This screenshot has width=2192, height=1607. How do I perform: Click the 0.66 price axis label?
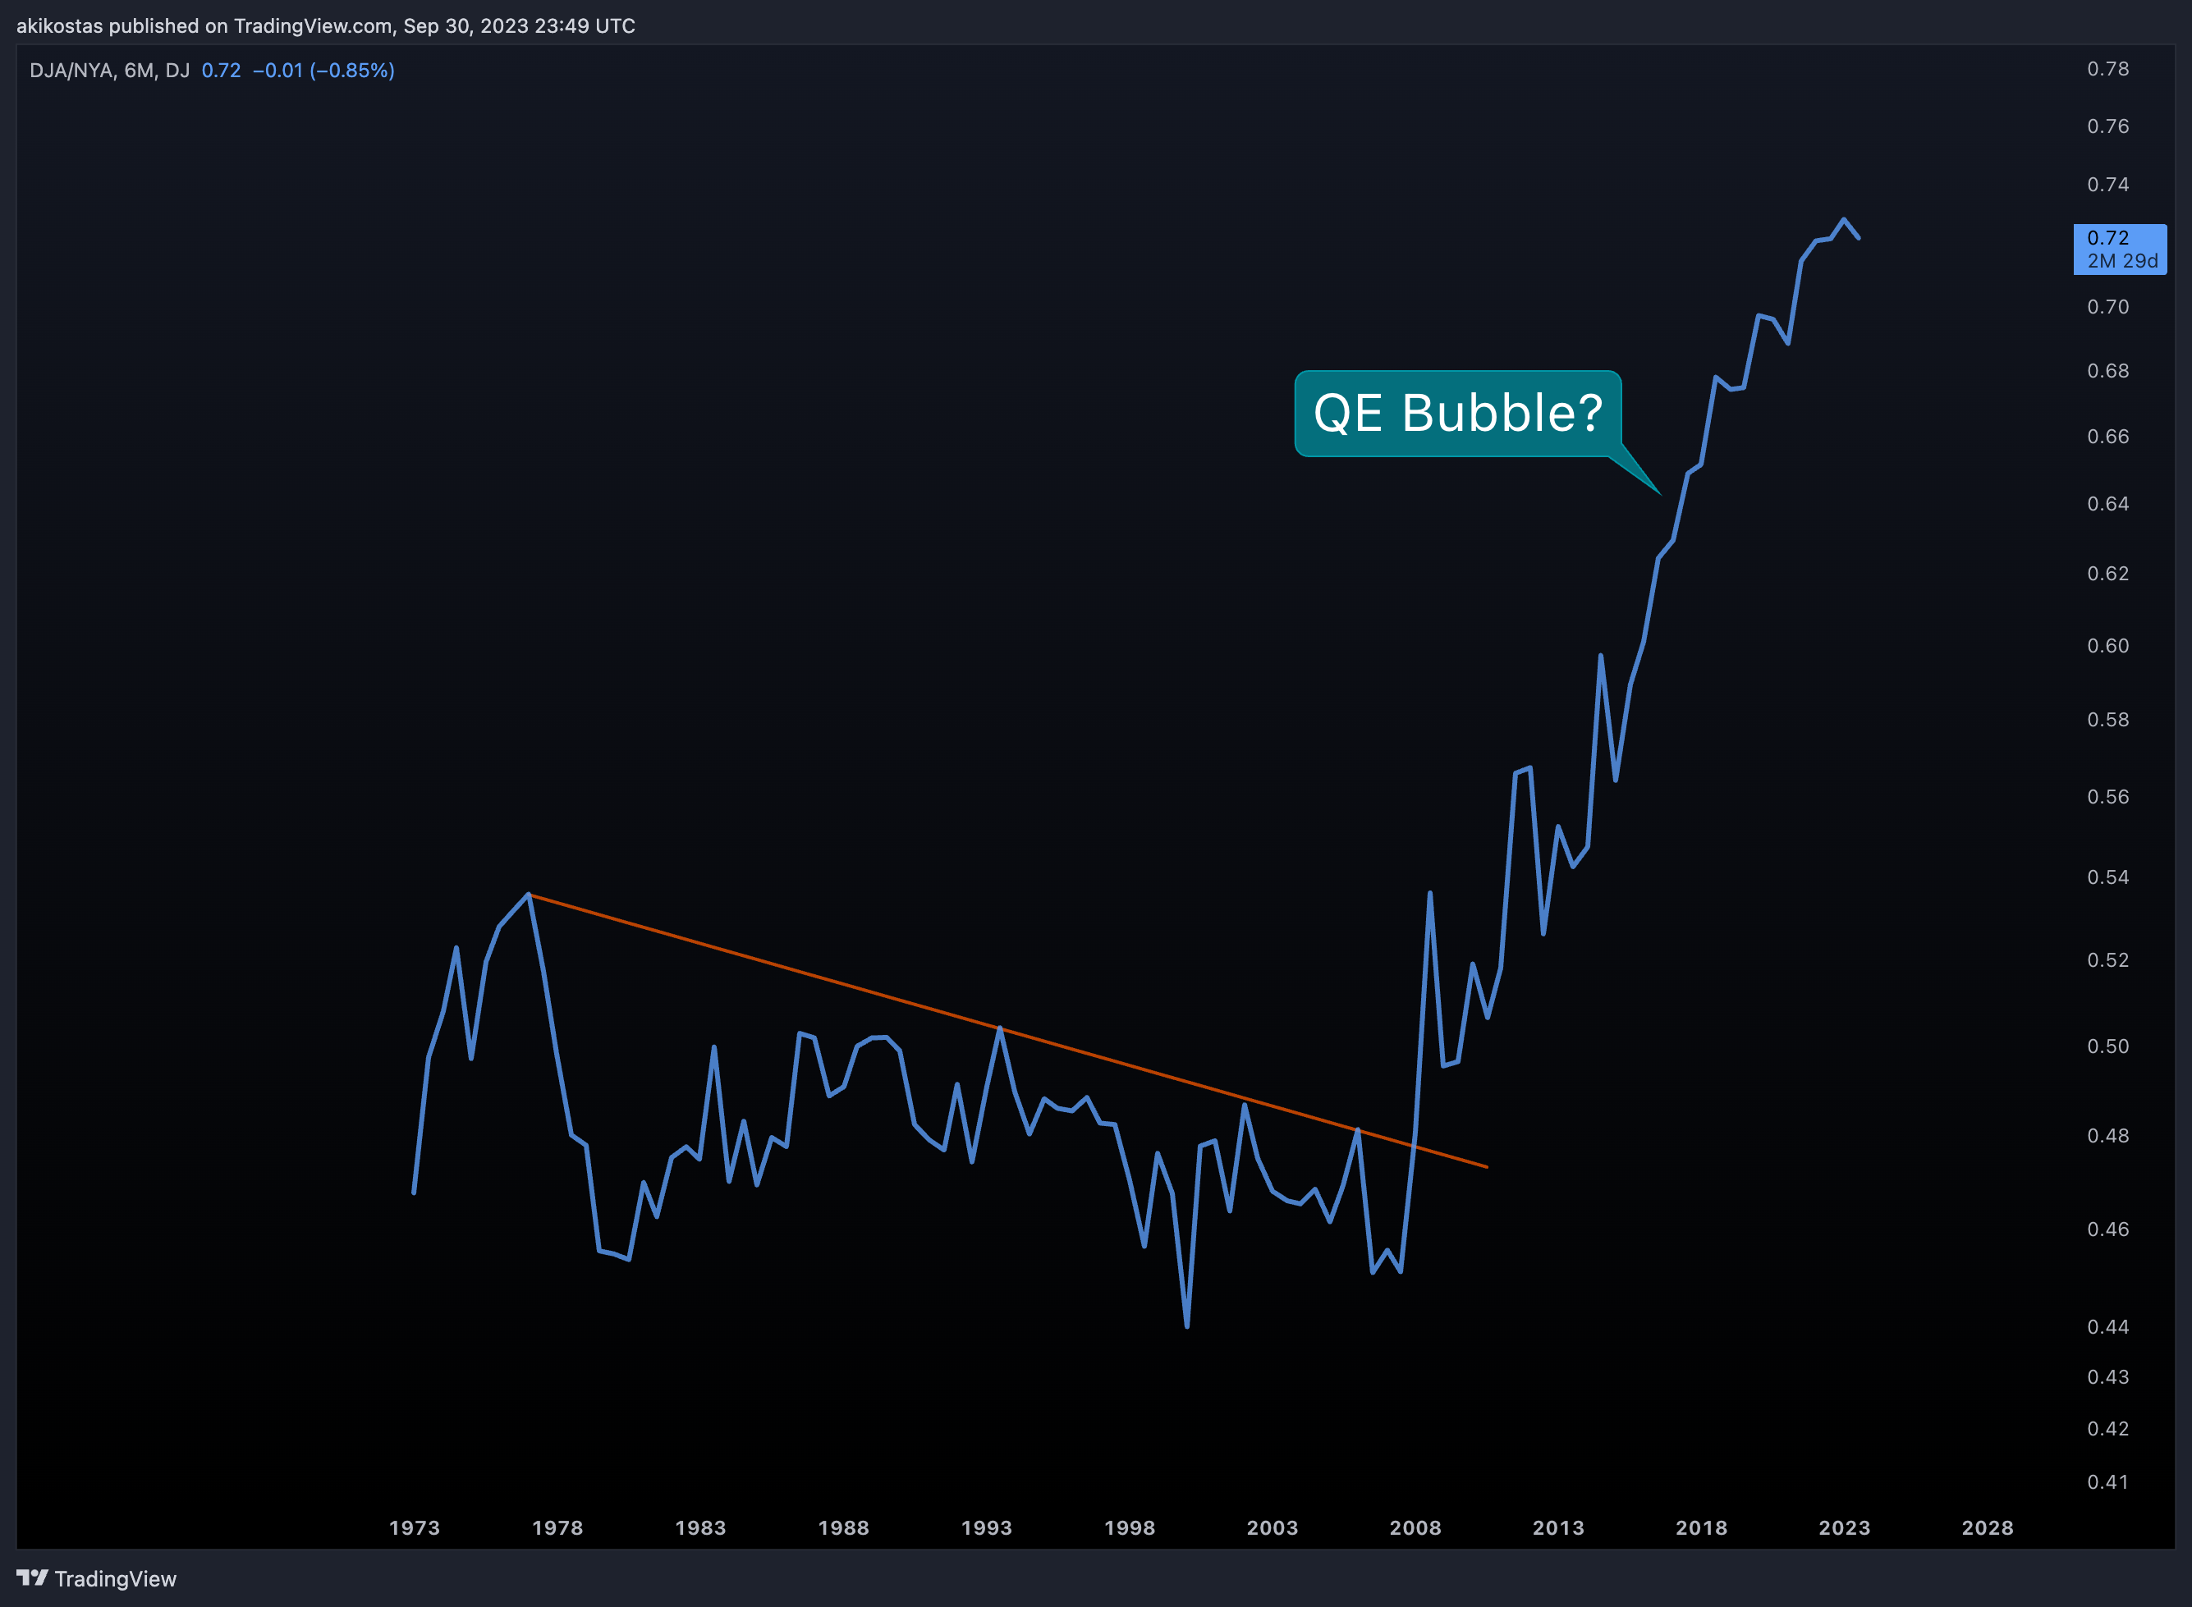[x=2107, y=437]
